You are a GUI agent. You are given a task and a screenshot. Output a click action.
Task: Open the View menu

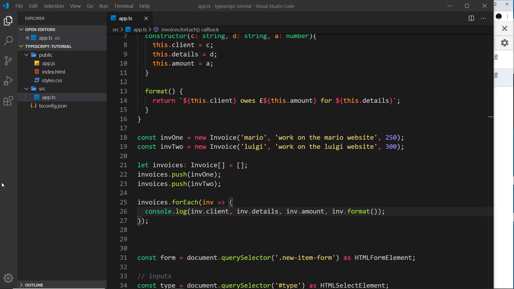coord(75,6)
